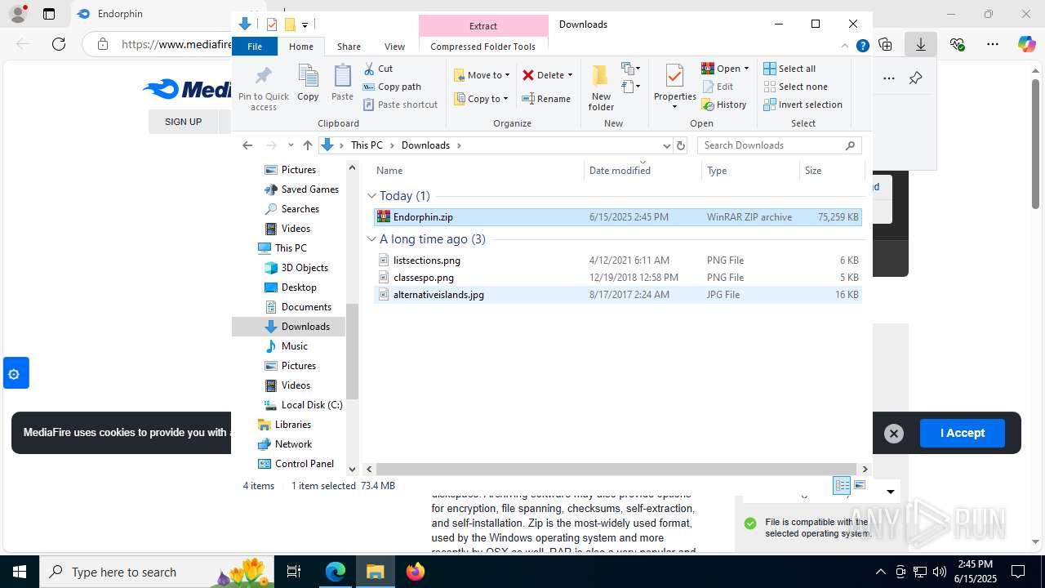
Task: Dismiss MediaFire cookie banner X
Action: point(894,434)
